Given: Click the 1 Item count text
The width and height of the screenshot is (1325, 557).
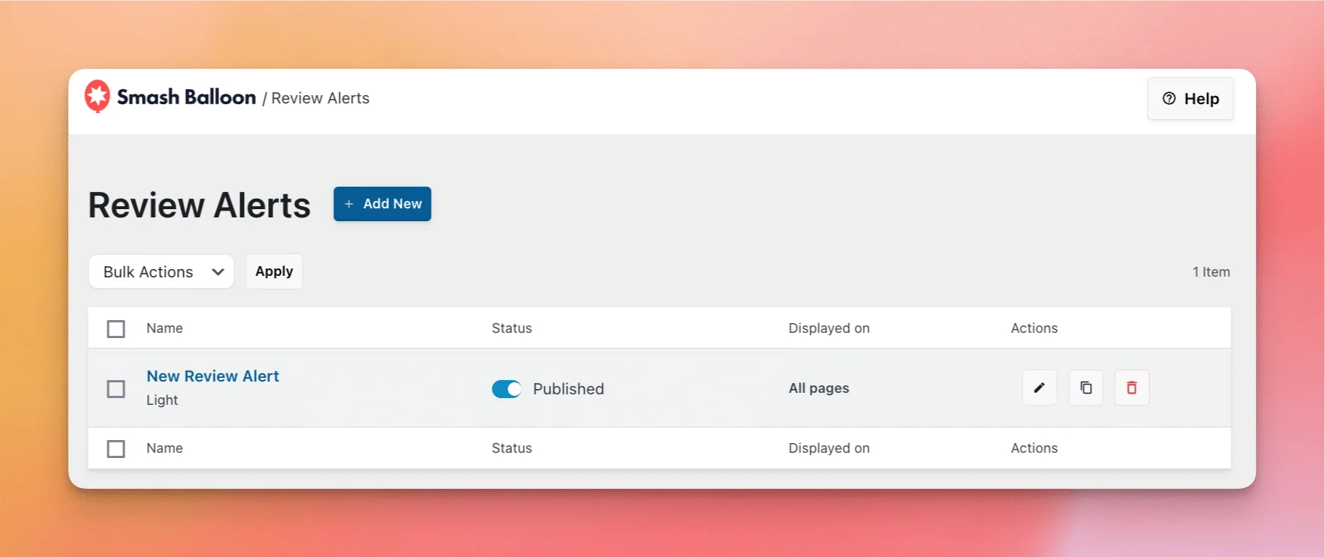Looking at the screenshot, I should click(1211, 272).
